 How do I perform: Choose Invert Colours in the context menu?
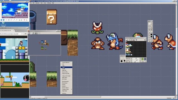[x=66, y=88]
